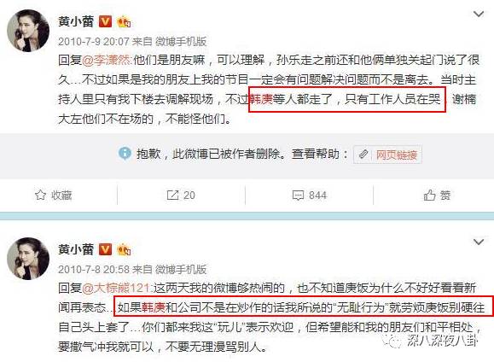Click the first post's 收藏 star icon

40,196
